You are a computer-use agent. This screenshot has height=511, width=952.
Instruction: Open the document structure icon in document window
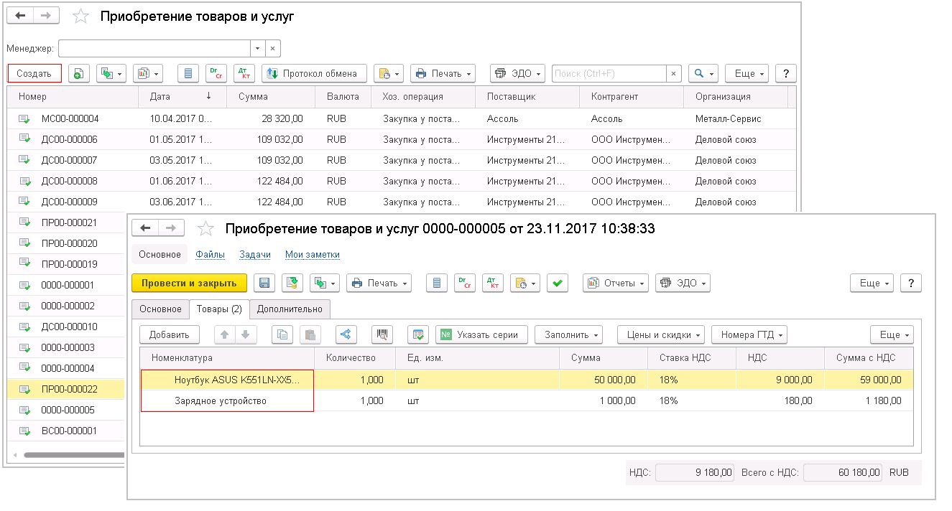point(437,283)
